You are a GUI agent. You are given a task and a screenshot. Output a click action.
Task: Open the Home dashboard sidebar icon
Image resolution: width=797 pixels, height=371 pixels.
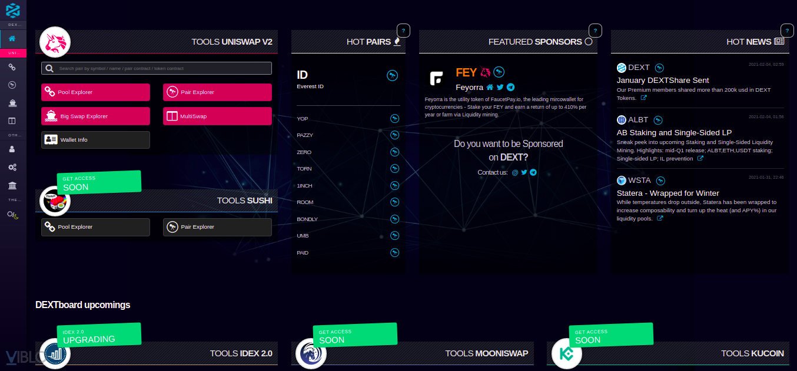(x=12, y=39)
